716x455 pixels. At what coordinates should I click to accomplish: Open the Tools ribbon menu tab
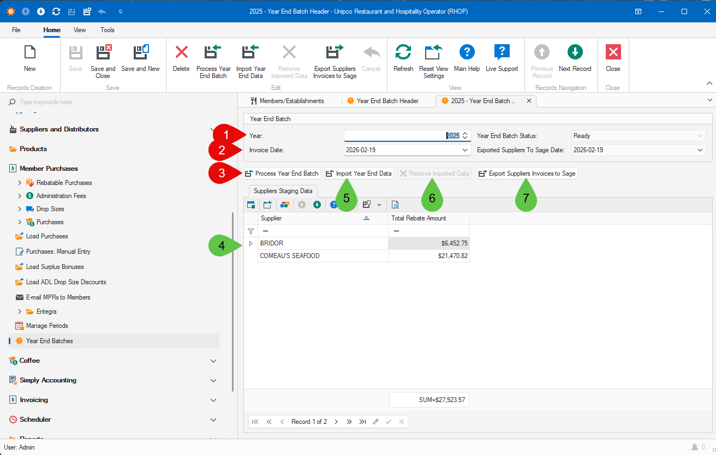pyautogui.click(x=108, y=30)
